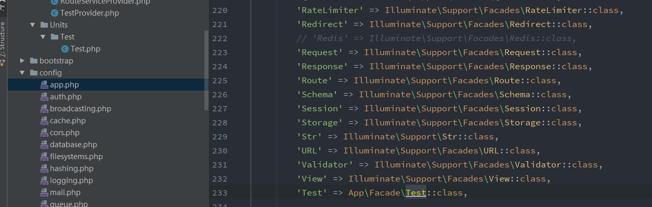Collapse the config folder

(22, 73)
